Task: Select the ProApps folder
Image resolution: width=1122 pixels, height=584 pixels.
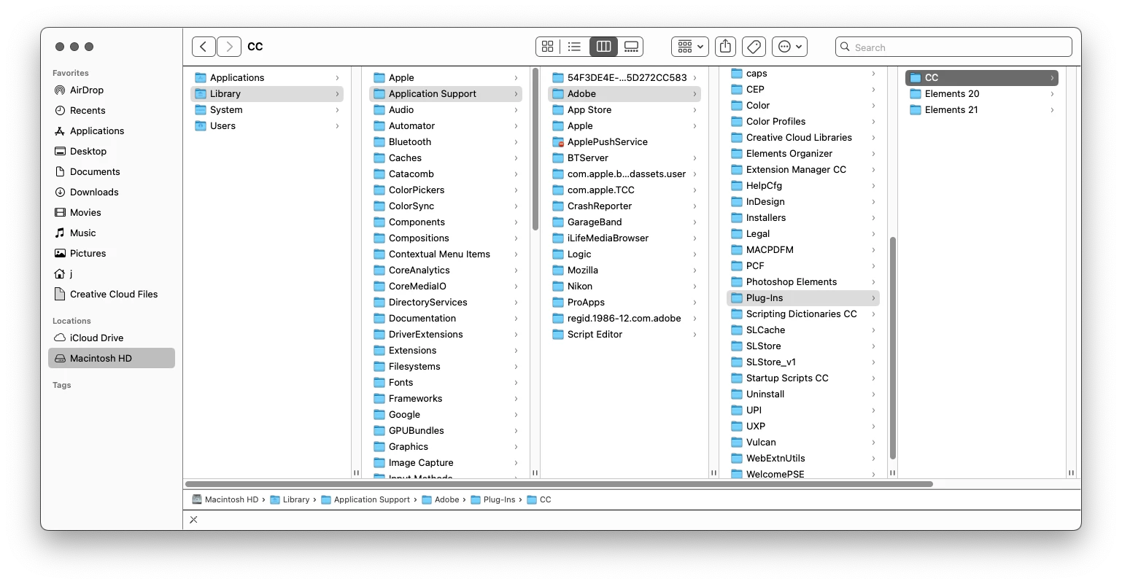Action: (624, 303)
